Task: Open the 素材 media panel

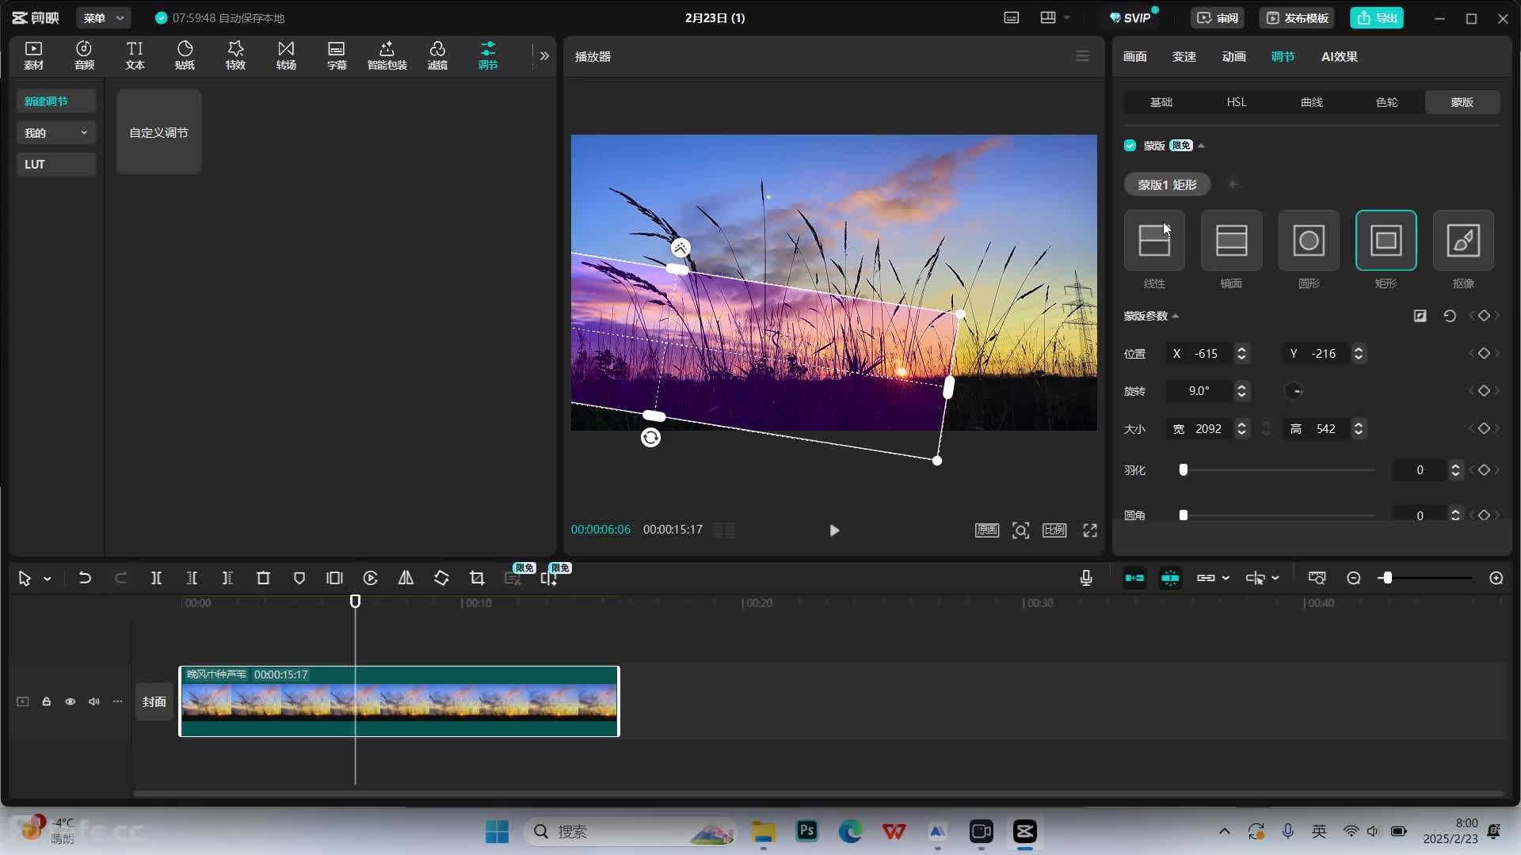Action: click(33, 55)
